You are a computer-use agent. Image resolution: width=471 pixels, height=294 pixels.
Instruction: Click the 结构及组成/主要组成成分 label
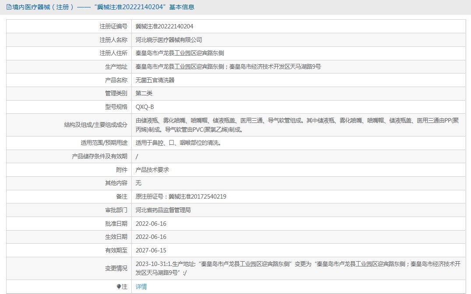coord(95,125)
